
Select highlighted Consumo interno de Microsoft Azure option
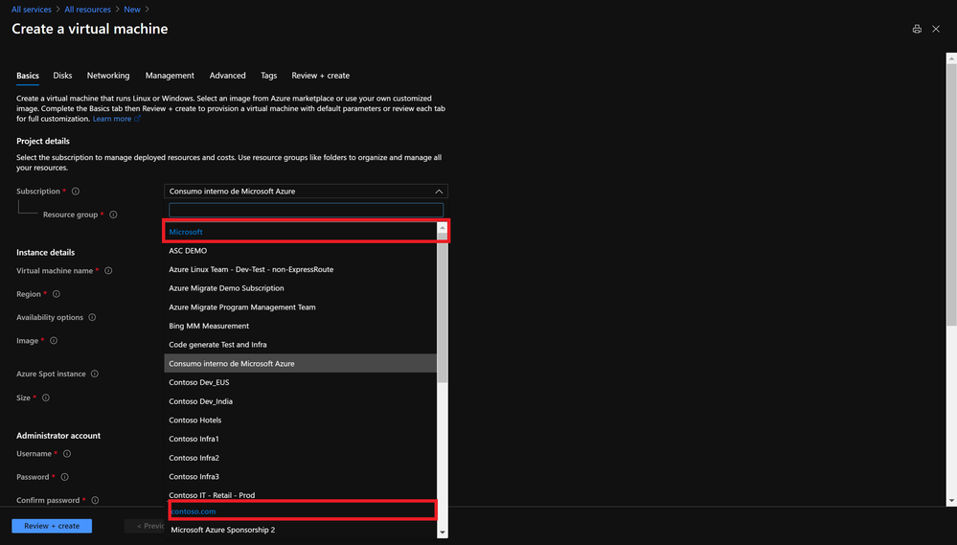tap(301, 363)
